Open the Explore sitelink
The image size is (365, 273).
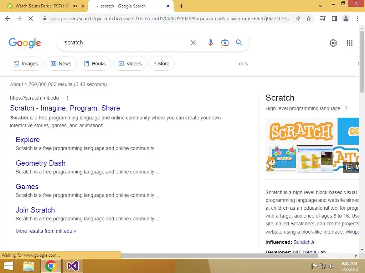pyautogui.click(x=28, y=139)
